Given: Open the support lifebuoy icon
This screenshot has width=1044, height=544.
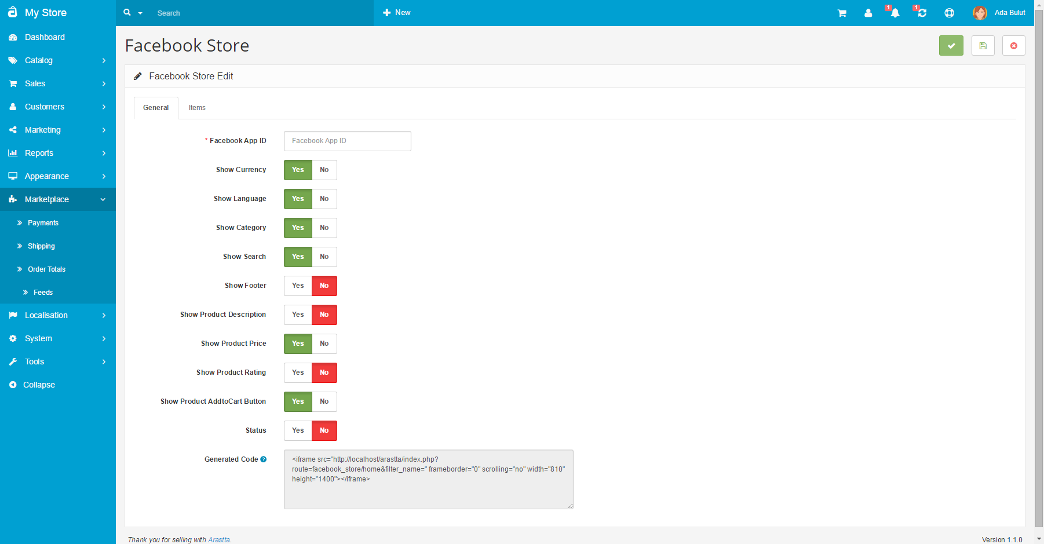Looking at the screenshot, I should (949, 13).
